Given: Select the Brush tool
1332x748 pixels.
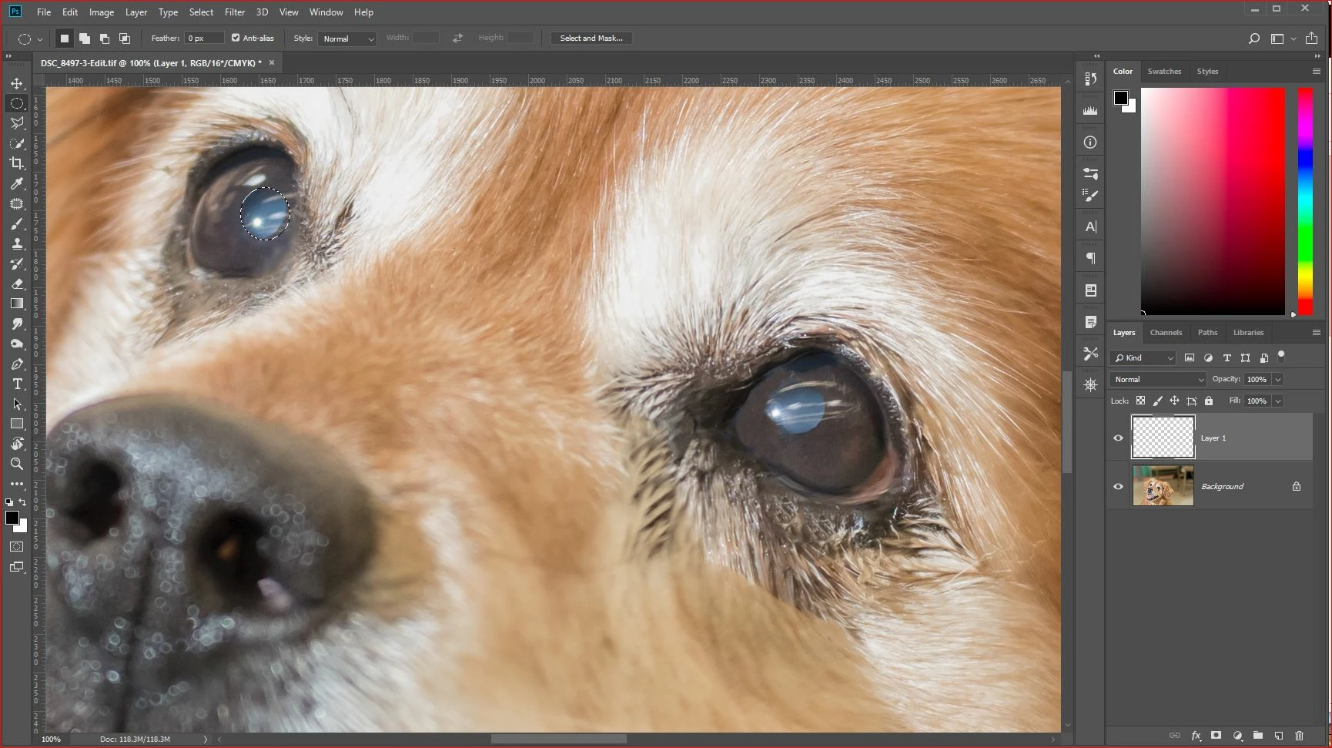Looking at the screenshot, I should pyautogui.click(x=17, y=223).
